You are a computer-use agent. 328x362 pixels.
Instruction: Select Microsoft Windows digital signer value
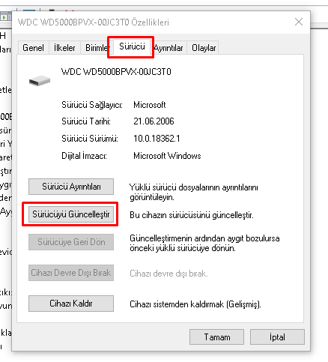pyautogui.click(x=167, y=156)
